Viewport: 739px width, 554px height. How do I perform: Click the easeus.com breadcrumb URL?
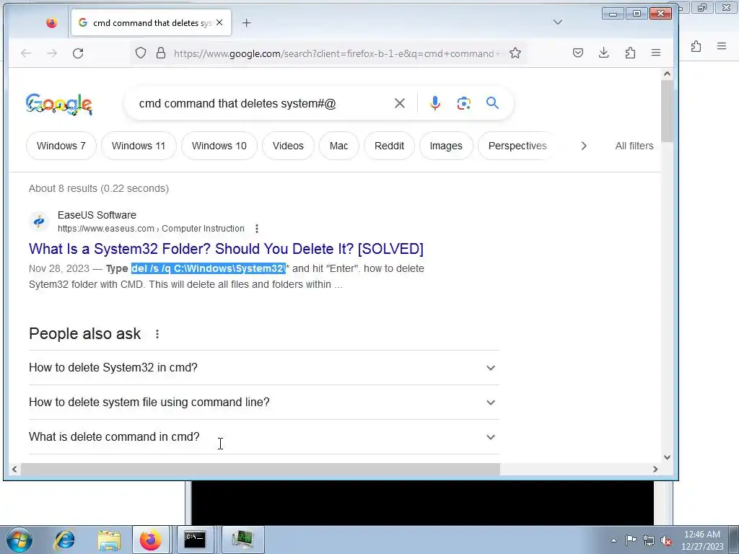(151, 229)
